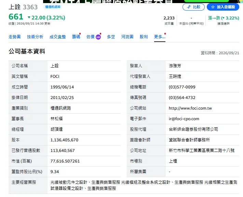Click the purple VIP badge next to 估價
This screenshot has width=243, height=197.
point(98,37)
